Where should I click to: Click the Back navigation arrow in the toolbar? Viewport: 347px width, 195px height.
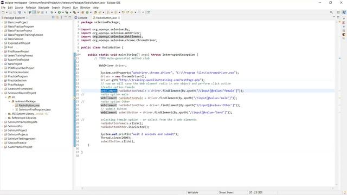(132, 12)
